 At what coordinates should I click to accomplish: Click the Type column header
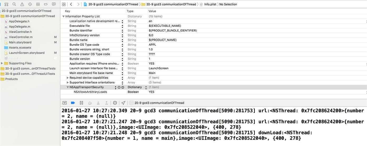pos(130,11)
